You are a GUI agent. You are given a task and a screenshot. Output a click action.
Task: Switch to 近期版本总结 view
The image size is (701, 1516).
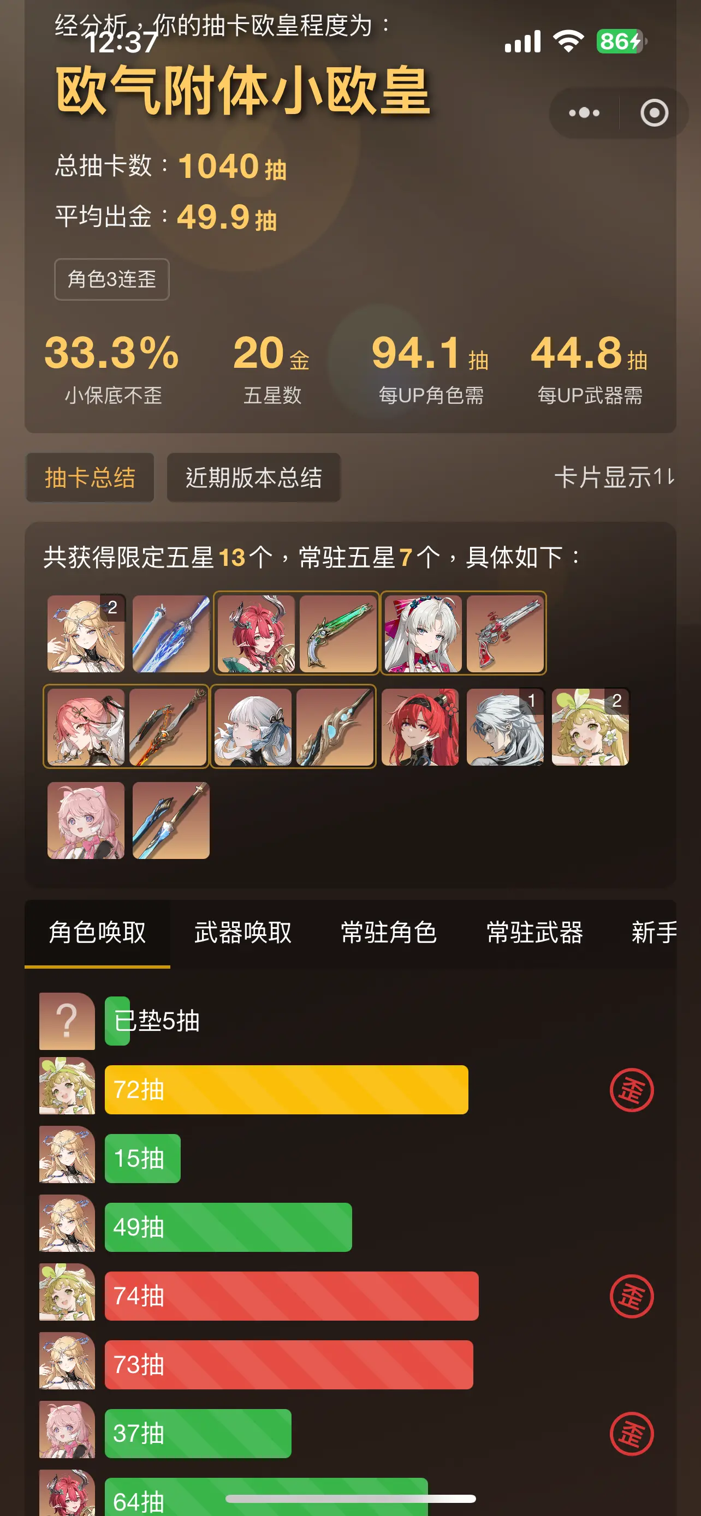click(254, 478)
